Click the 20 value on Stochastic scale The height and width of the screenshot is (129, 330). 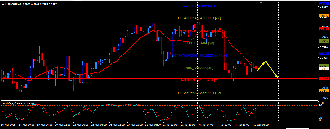tap(321, 118)
